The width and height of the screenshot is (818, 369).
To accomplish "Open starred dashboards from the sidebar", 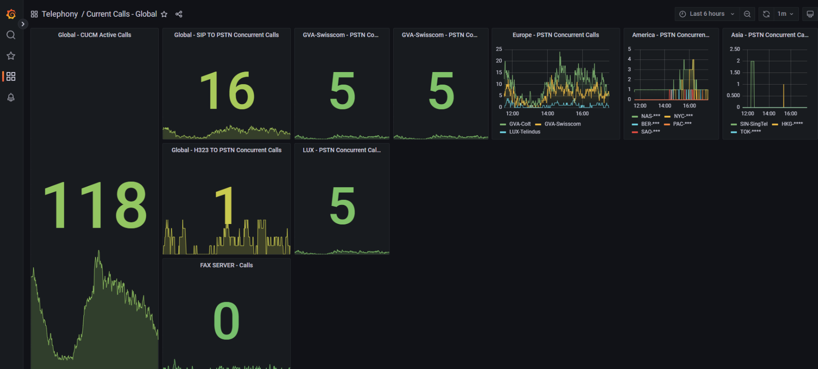I will pyautogui.click(x=11, y=56).
